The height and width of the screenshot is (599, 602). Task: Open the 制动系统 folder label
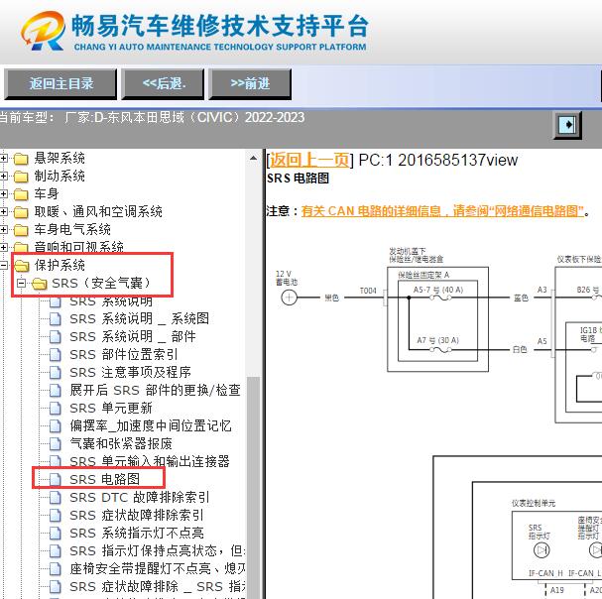[x=60, y=176]
